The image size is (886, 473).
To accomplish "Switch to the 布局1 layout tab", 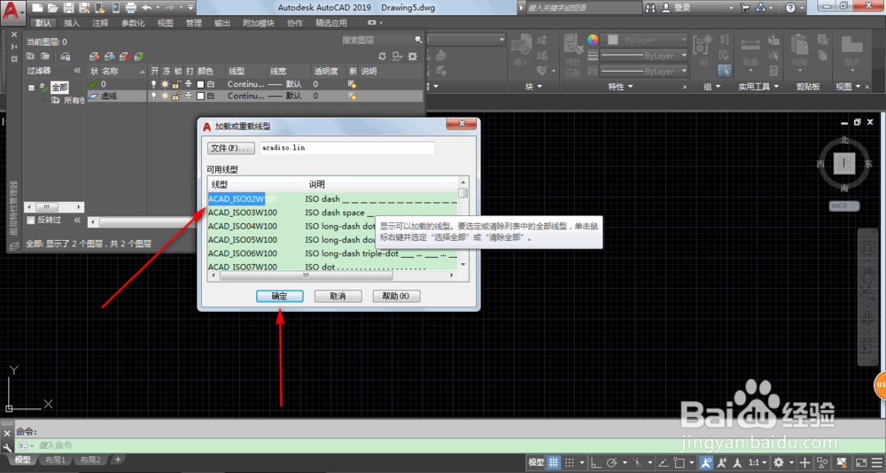I will pos(55,460).
